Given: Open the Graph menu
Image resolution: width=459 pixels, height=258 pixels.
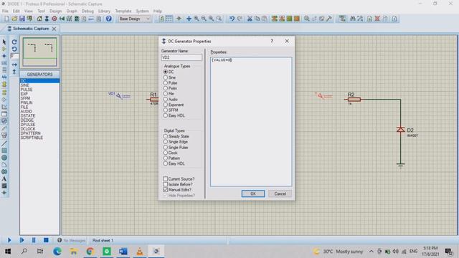Looking at the screenshot, I should coord(72,11).
